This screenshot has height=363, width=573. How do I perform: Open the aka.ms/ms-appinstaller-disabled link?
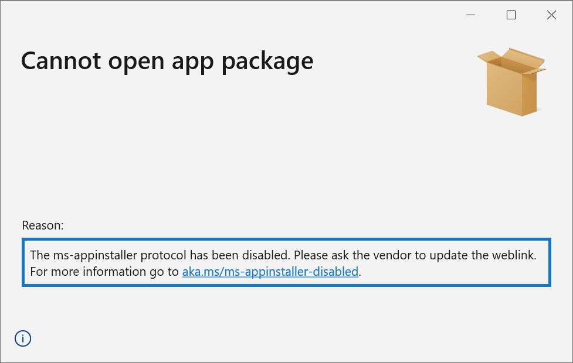point(270,272)
